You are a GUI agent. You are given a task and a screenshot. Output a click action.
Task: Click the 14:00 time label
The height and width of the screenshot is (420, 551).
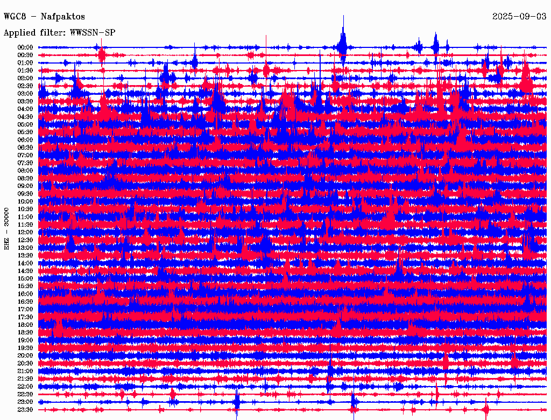[x=25, y=263]
